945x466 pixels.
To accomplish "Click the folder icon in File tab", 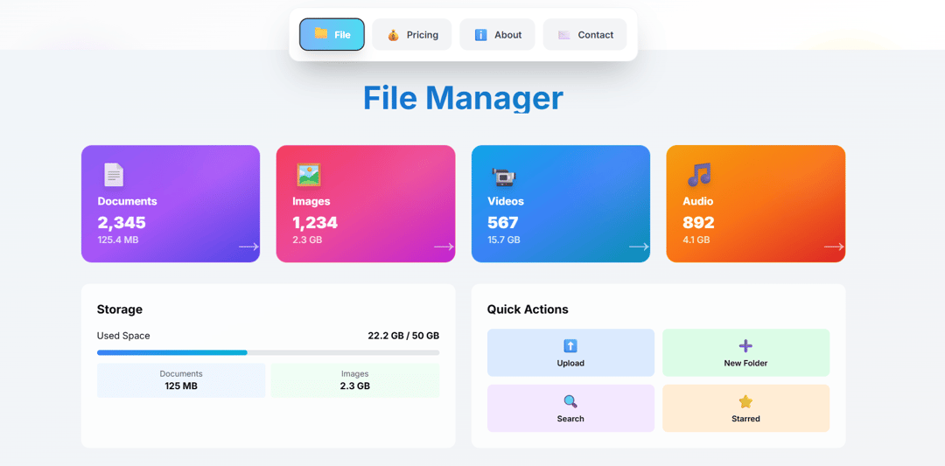I will [x=321, y=34].
